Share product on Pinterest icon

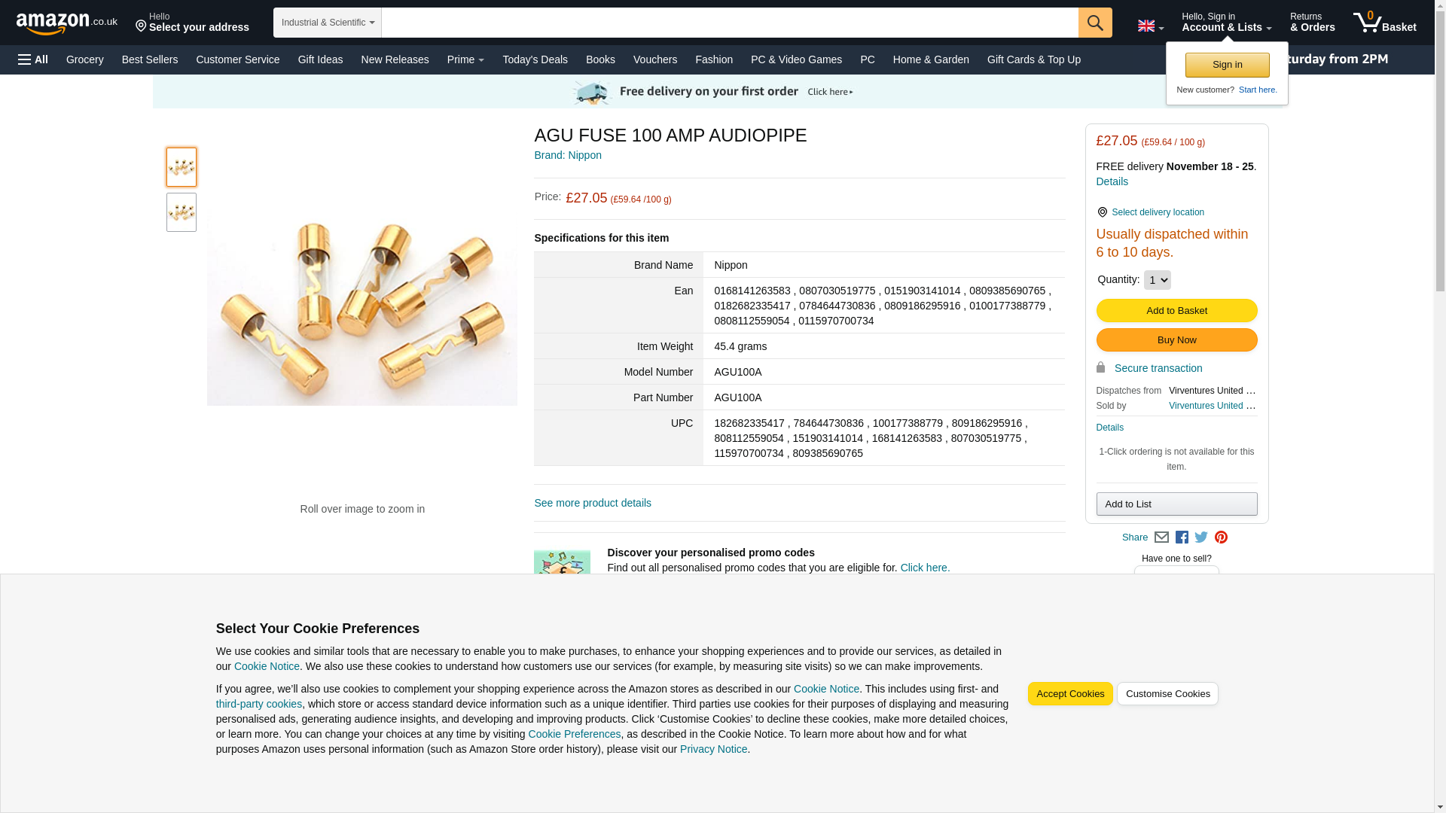click(1221, 537)
